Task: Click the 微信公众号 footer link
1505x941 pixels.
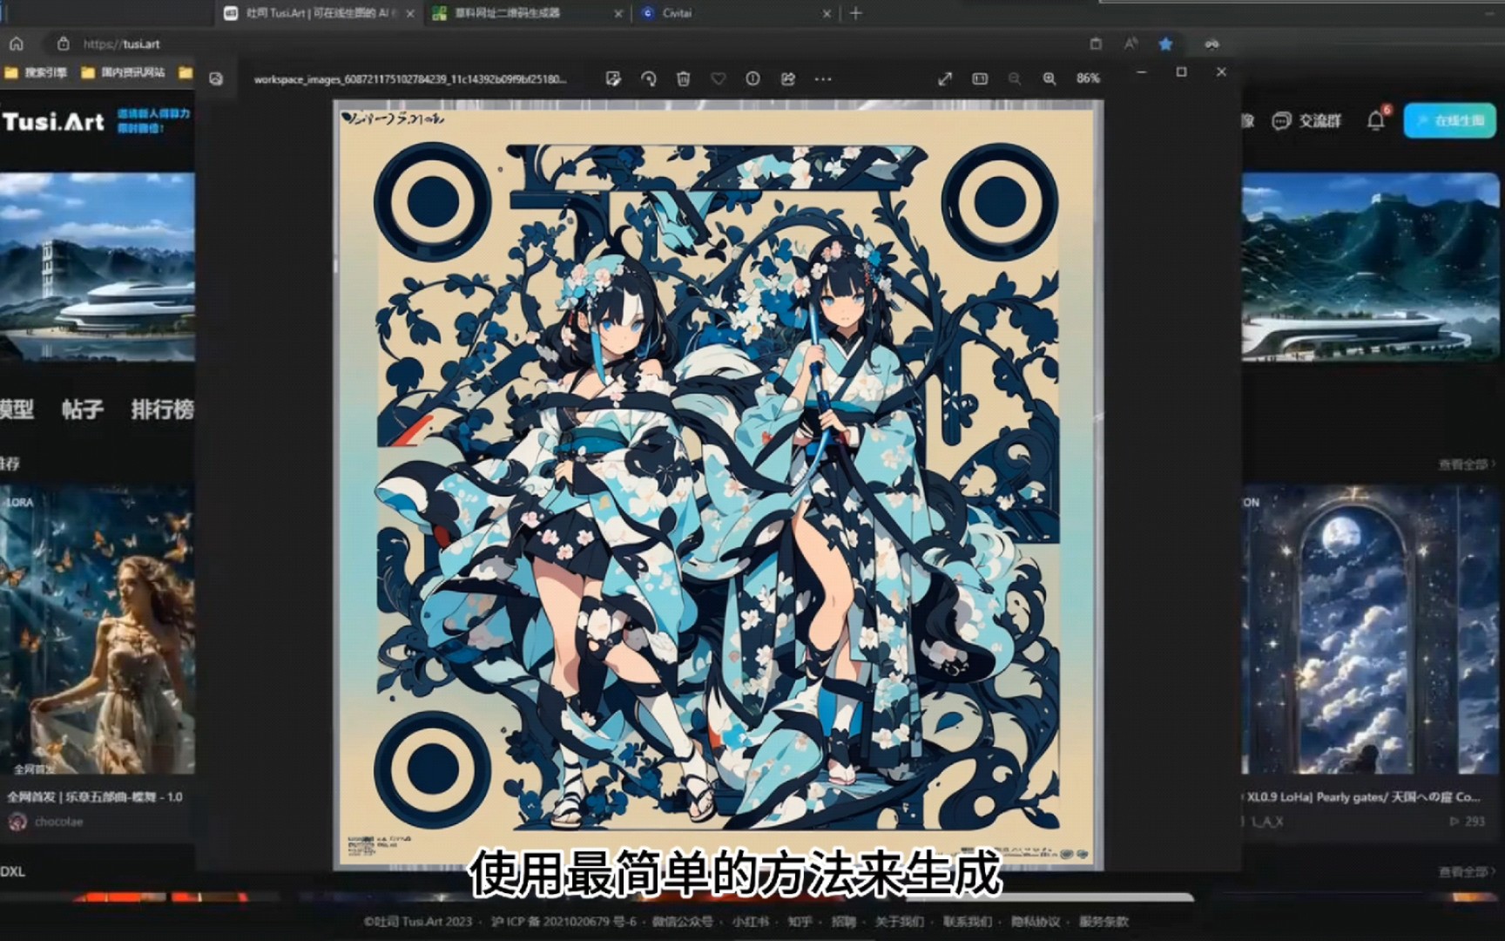Action: [683, 921]
